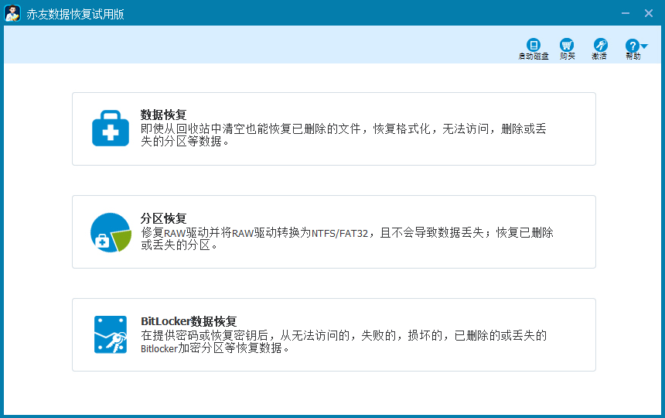Screen dimensions: 665x418
Task: Select the 数据恢复 heading
Action: coord(163,115)
